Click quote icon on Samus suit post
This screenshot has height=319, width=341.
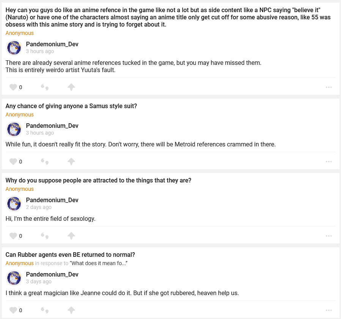(45, 162)
